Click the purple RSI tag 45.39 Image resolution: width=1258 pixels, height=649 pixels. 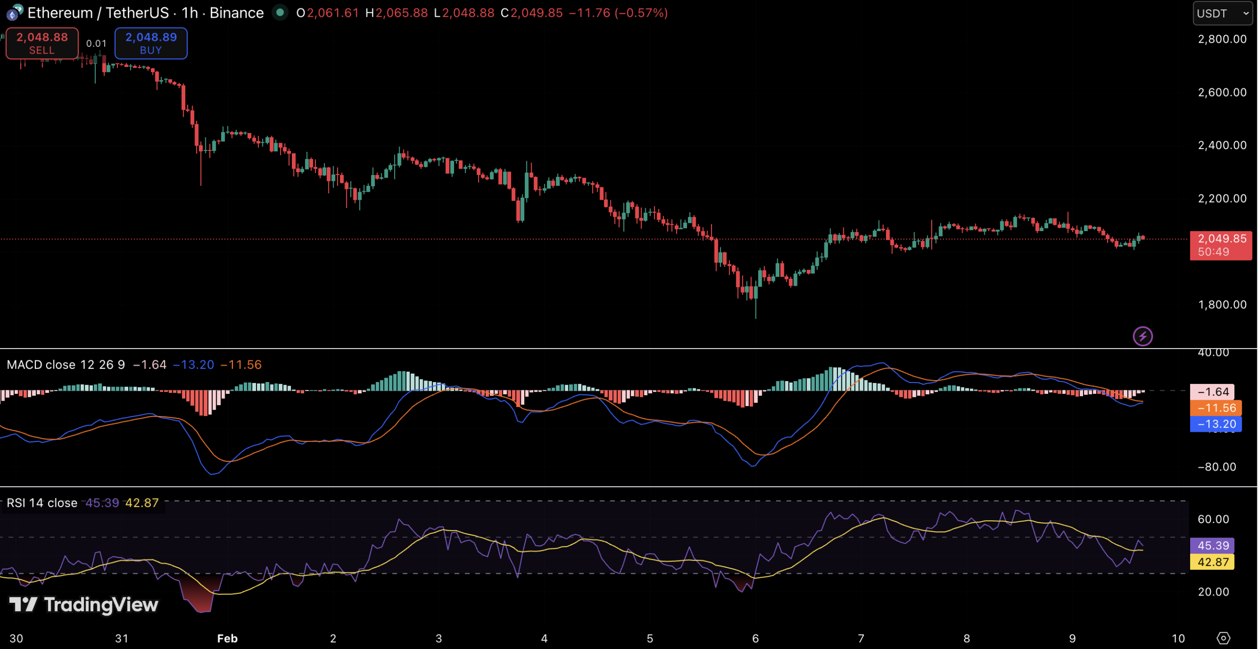(x=1212, y=545)
